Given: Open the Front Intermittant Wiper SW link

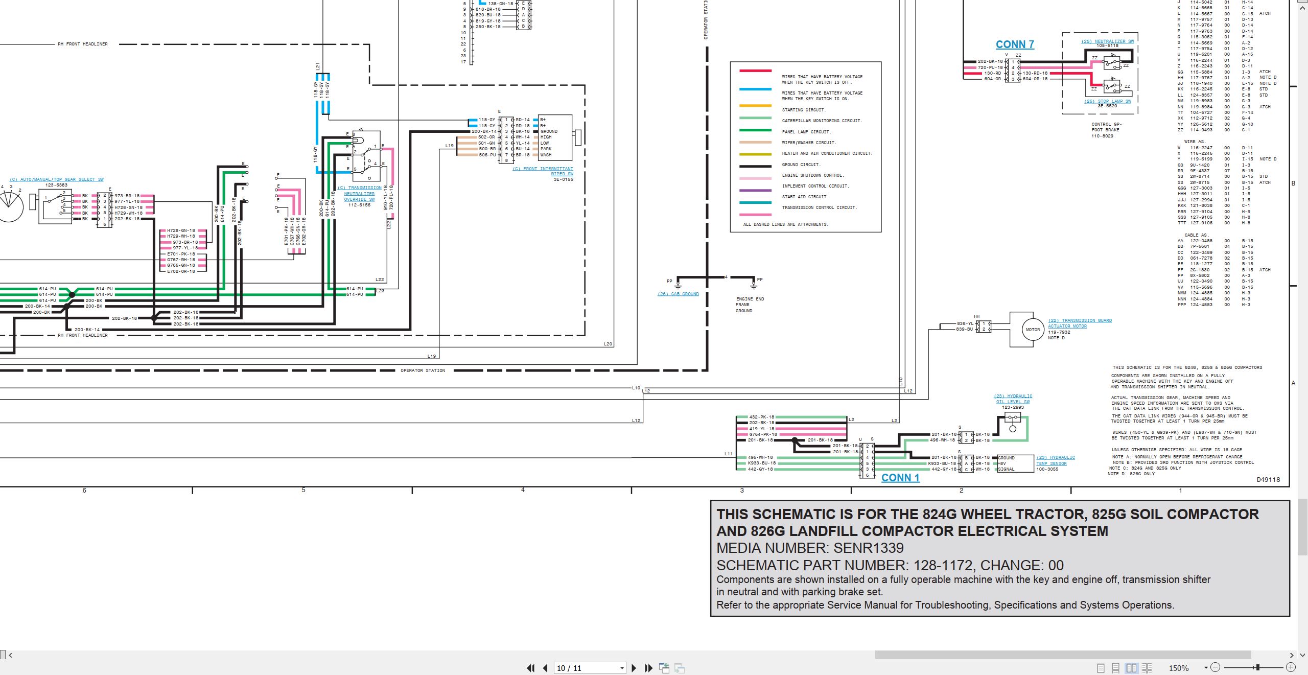Looking at the screenshot, I should click(x=543, y=171).
